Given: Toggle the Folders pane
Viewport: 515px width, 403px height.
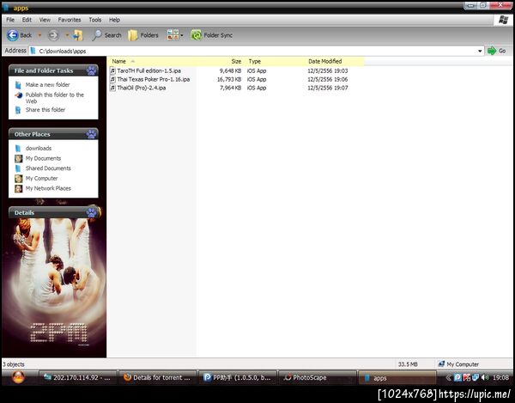Looking at the screenshot, I should coord(142,35).
